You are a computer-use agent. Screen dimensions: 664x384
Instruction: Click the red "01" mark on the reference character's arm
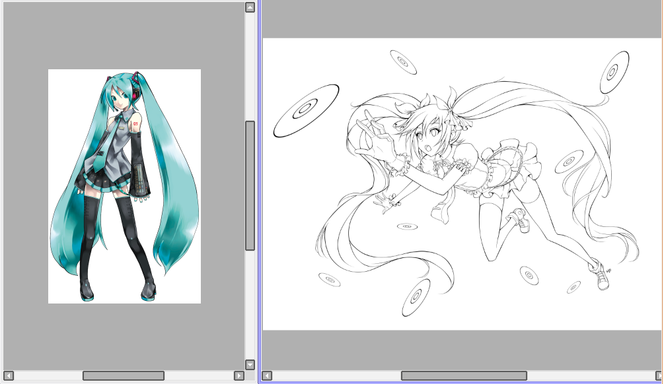click(136, 123)
